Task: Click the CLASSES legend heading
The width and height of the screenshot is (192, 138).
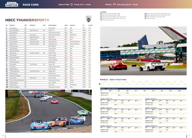Action: [103, 12]
